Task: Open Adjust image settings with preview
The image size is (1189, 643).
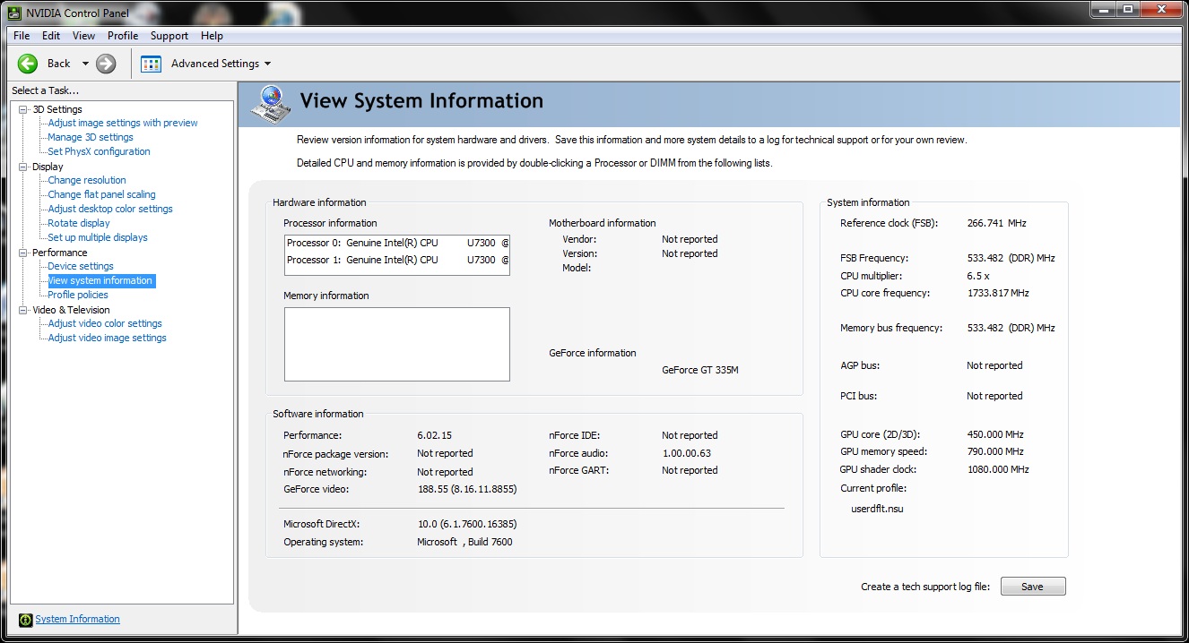Action: tap(123, 123)
